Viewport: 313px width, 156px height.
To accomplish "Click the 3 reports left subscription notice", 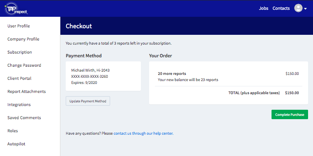I will click(x=119, y=43).
